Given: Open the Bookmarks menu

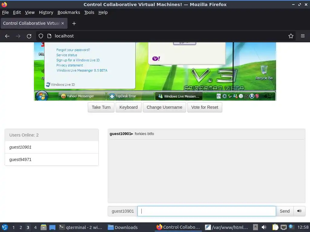Looking at the screenshot, I should click(x=69, y=12).
